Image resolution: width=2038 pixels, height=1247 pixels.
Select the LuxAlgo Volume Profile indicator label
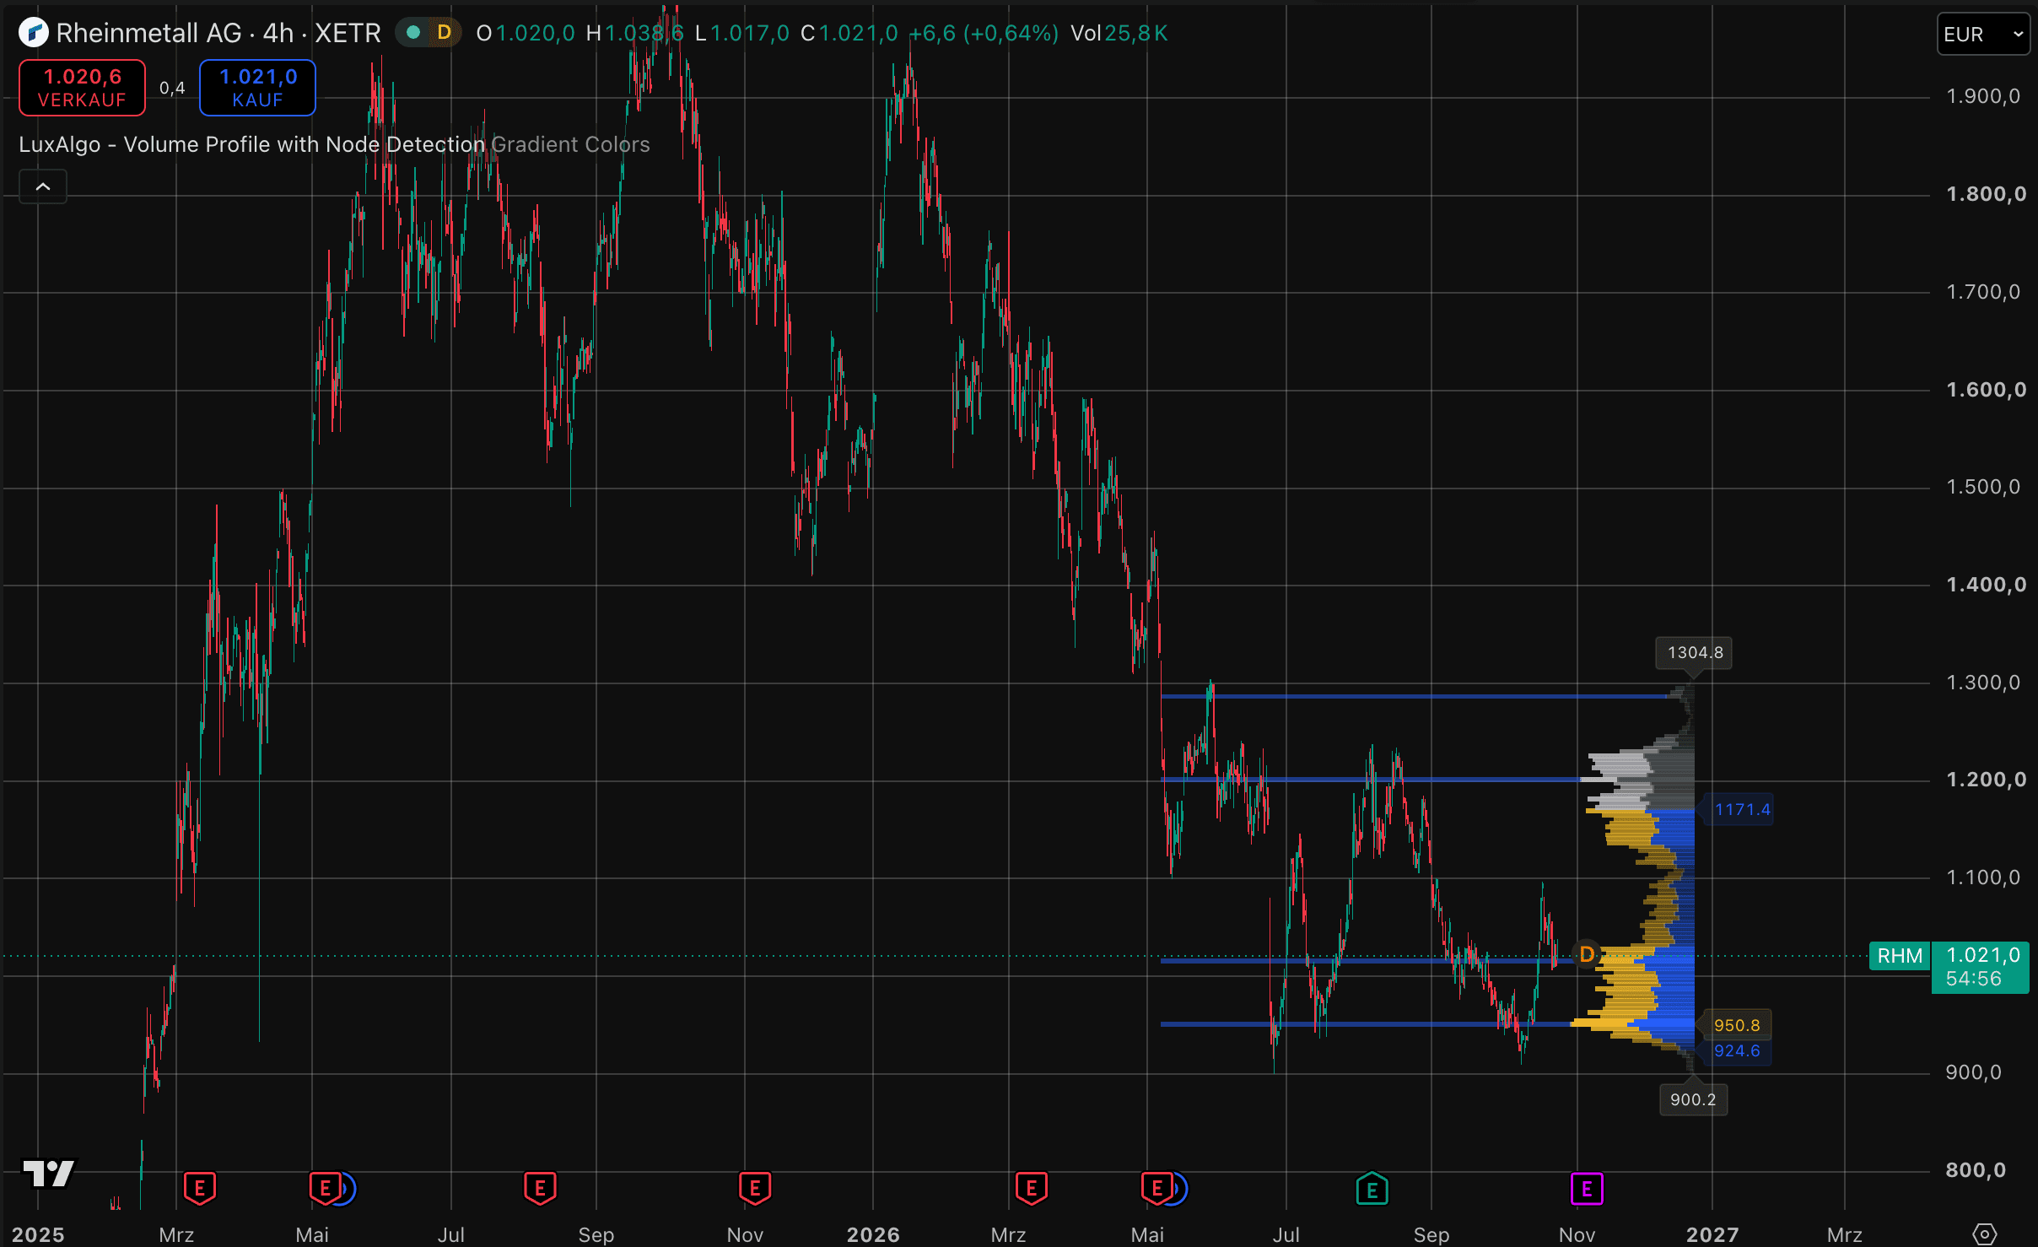(251, 144)
